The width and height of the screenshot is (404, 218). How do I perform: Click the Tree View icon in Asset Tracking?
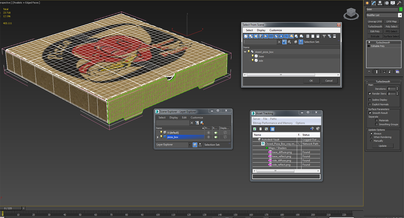(x=266, y=129)
